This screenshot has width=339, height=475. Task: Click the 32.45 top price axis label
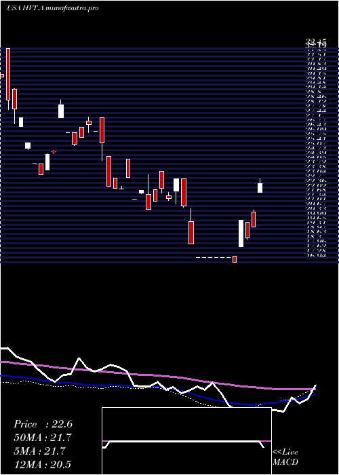coord(316,41)
